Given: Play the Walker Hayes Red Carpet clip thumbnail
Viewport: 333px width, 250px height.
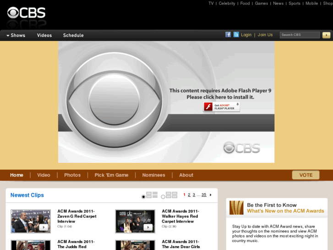Looking at the screenshot, I should click(x=135, y=221).
